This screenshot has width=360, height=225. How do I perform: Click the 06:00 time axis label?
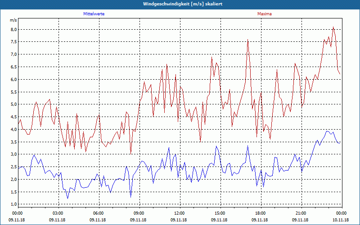(x=99, y=213)
